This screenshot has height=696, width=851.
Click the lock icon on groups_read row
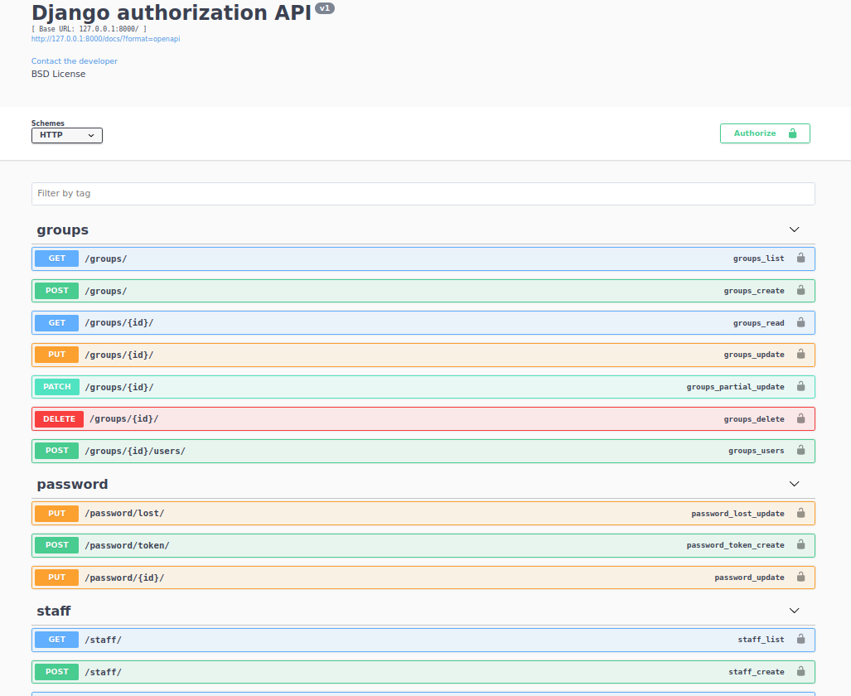[x=800, y=322]
